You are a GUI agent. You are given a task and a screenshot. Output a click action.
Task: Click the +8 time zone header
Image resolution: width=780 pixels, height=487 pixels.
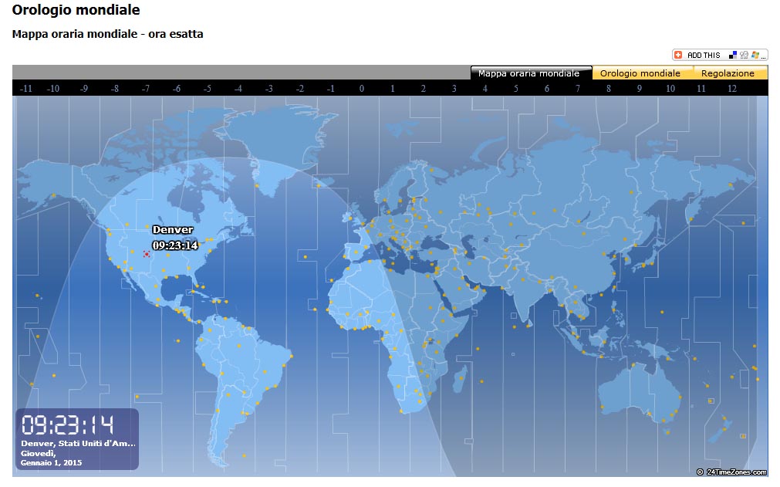click(608, 89)
